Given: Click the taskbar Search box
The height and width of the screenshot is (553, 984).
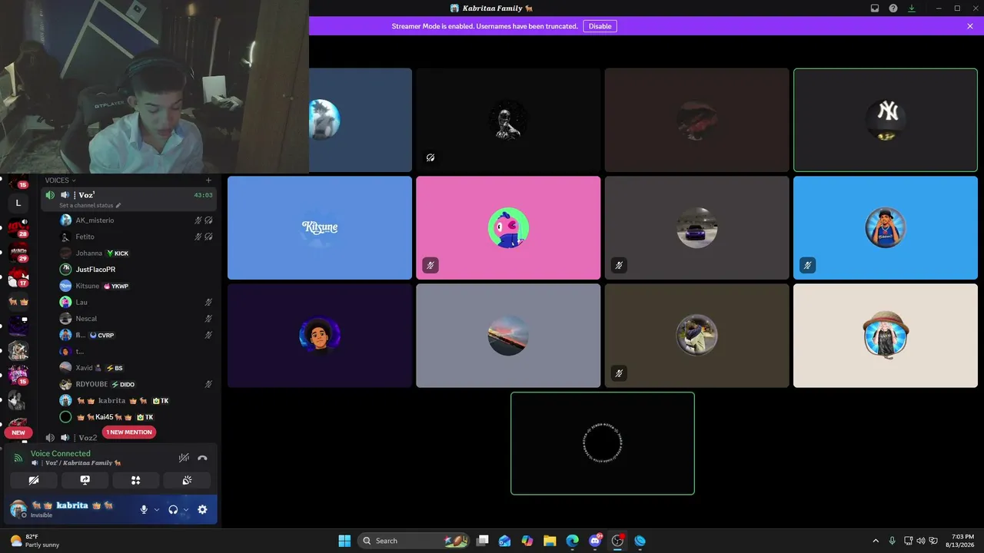Looking at the screenshot, I should coord(414,541).
